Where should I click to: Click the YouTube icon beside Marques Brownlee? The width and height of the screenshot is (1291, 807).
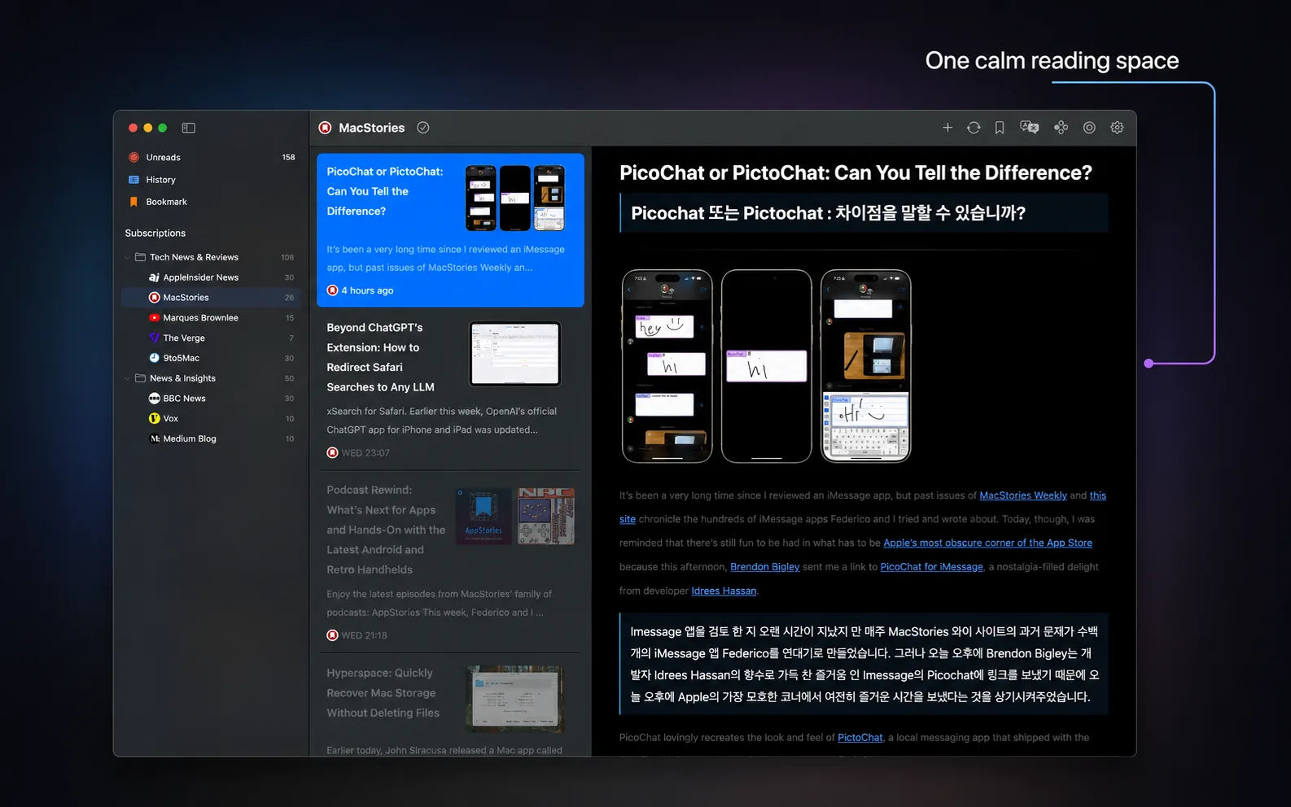coord(154,318)
